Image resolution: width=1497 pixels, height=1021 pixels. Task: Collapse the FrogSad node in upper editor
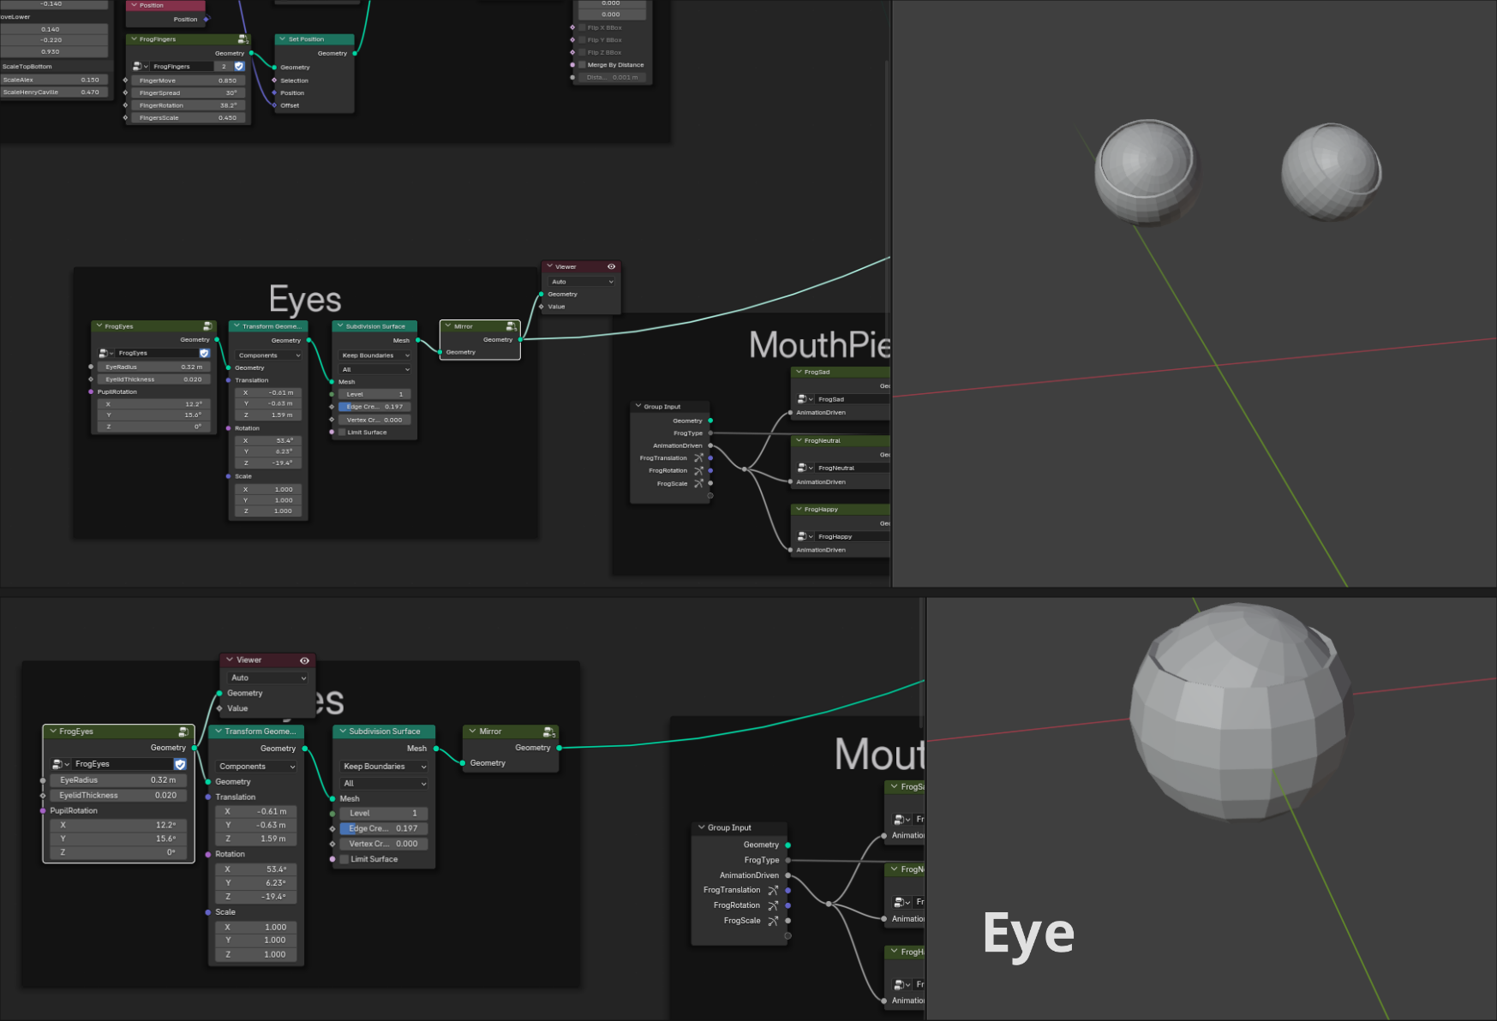pos(799,372)
